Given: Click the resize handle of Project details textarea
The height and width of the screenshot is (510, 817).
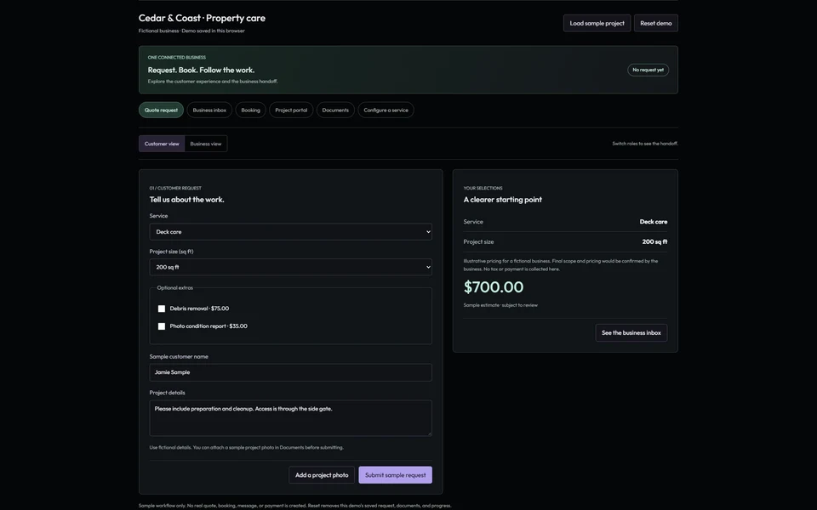Looking at the screenshot, I should click(x=429, y=433).
